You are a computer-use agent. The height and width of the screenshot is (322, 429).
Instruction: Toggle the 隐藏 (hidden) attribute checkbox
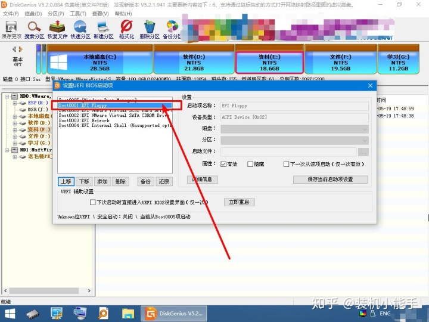coord(250,164)
